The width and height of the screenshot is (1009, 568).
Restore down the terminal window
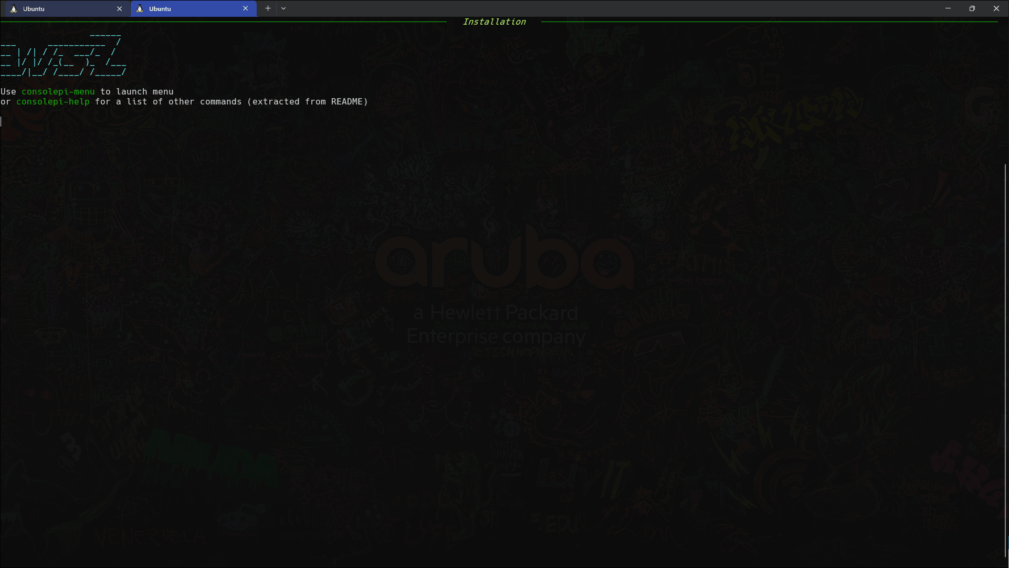972,8
